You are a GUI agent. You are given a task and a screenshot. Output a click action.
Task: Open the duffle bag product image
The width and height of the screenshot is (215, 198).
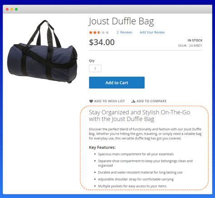(x=42, y=52)
